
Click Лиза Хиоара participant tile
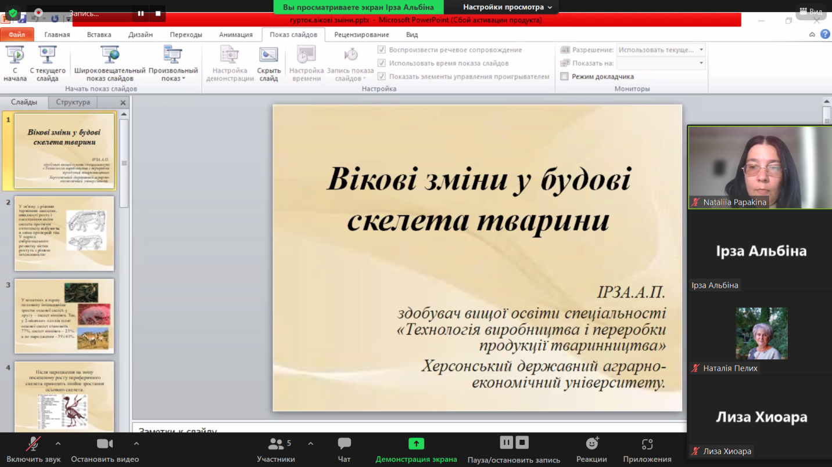point(760,417)
